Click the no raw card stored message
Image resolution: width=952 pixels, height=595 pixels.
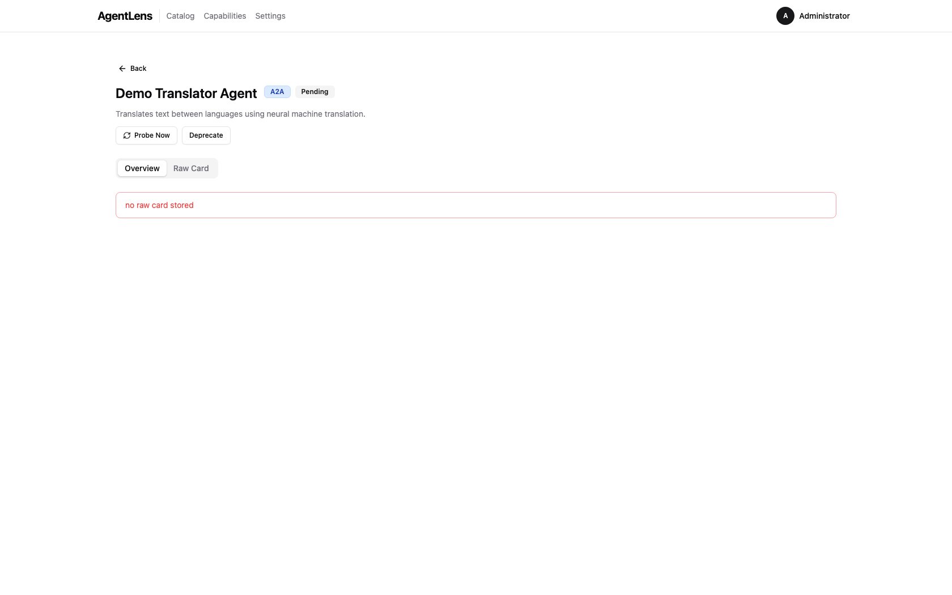click(x=159, y=205)
